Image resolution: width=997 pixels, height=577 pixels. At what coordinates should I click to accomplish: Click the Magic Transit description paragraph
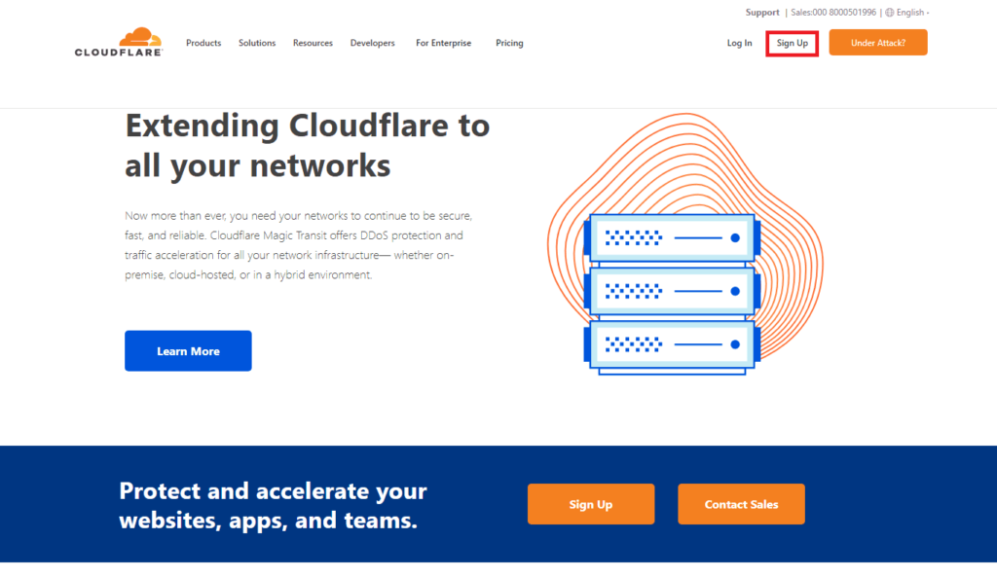(x=299, y=245)
